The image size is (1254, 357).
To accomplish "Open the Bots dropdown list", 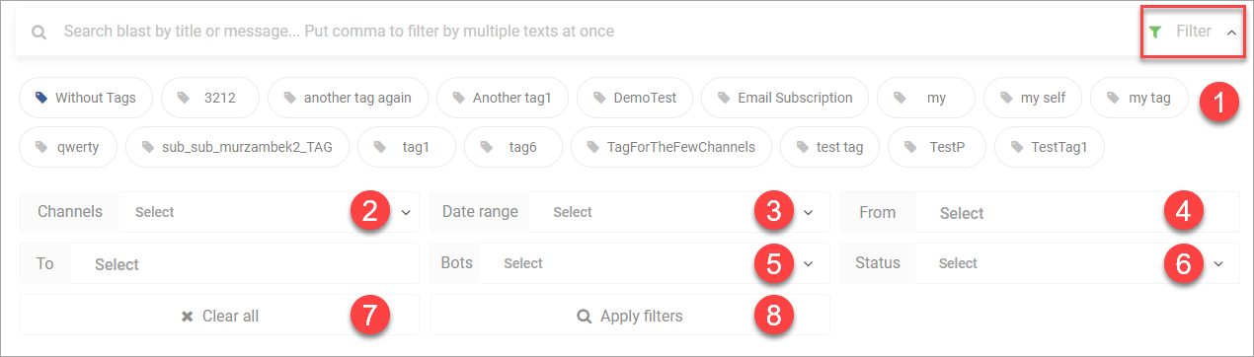I will [654, 263].
